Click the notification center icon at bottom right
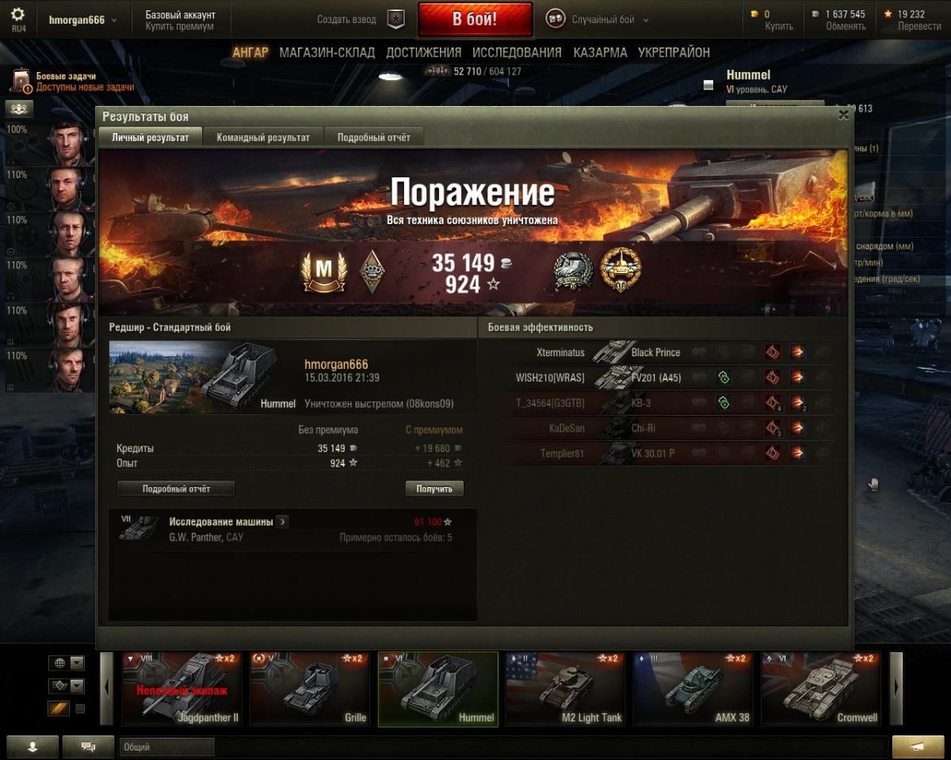Image resolution: width=951 pixels, height=760 pixels. [918, 747]
